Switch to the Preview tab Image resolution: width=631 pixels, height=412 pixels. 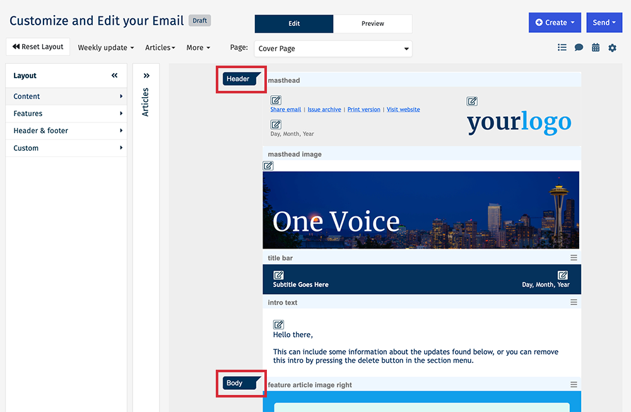[373, 24]
